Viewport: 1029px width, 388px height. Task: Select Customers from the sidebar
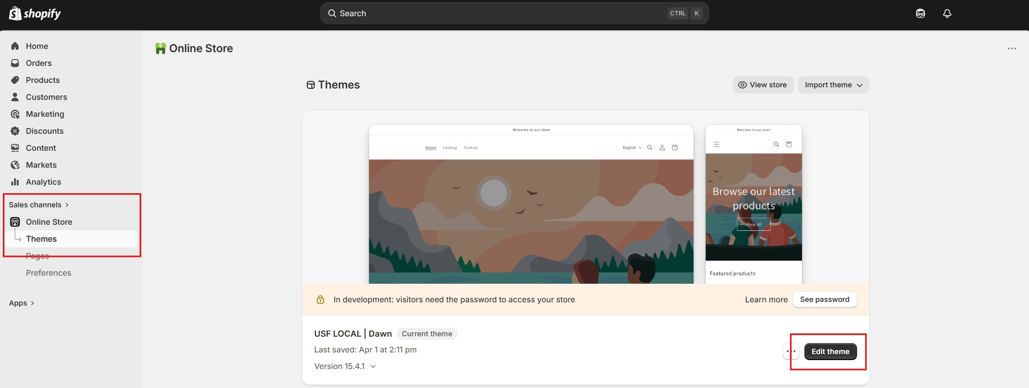point(46,97)
